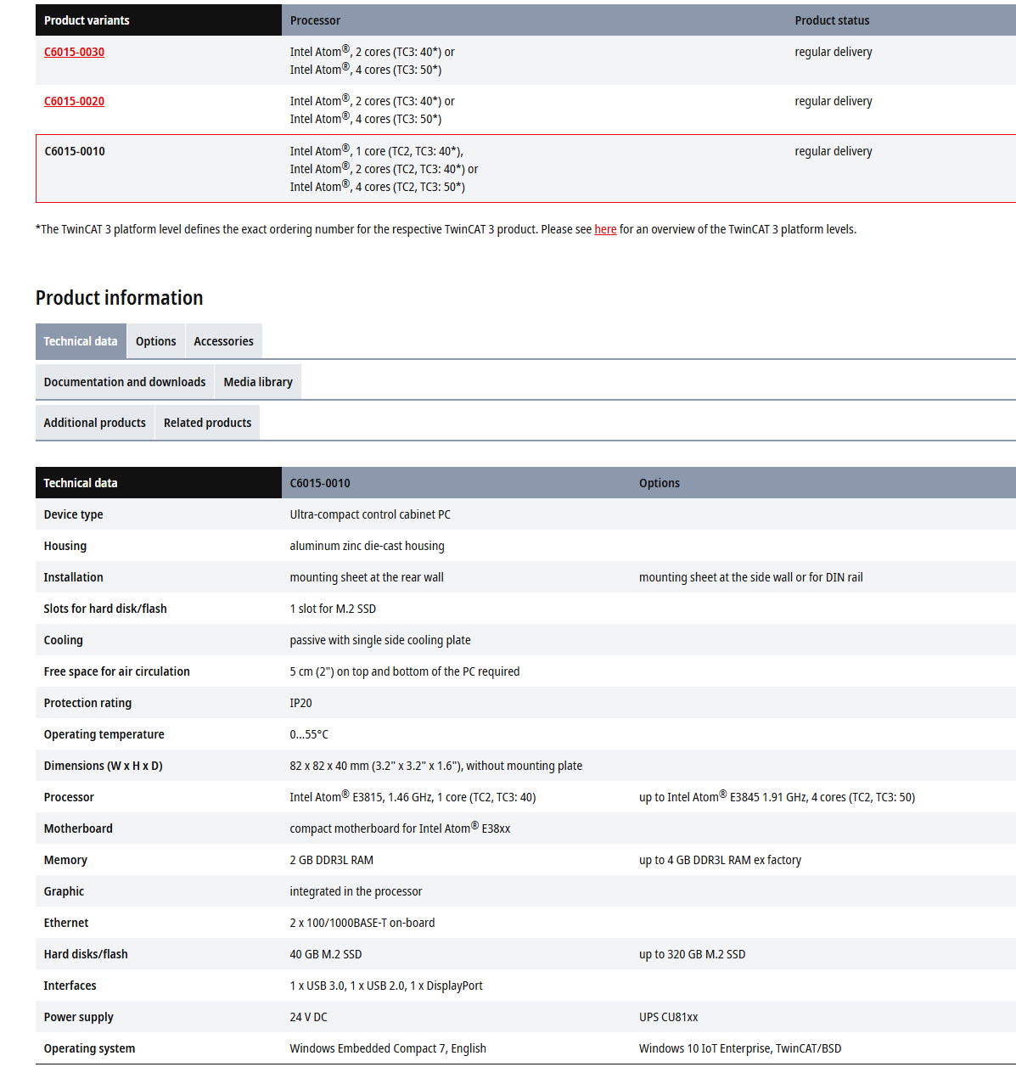Open the C6015-0030 product variant link
1016x1084 pixels.
(x=74, y=52)
